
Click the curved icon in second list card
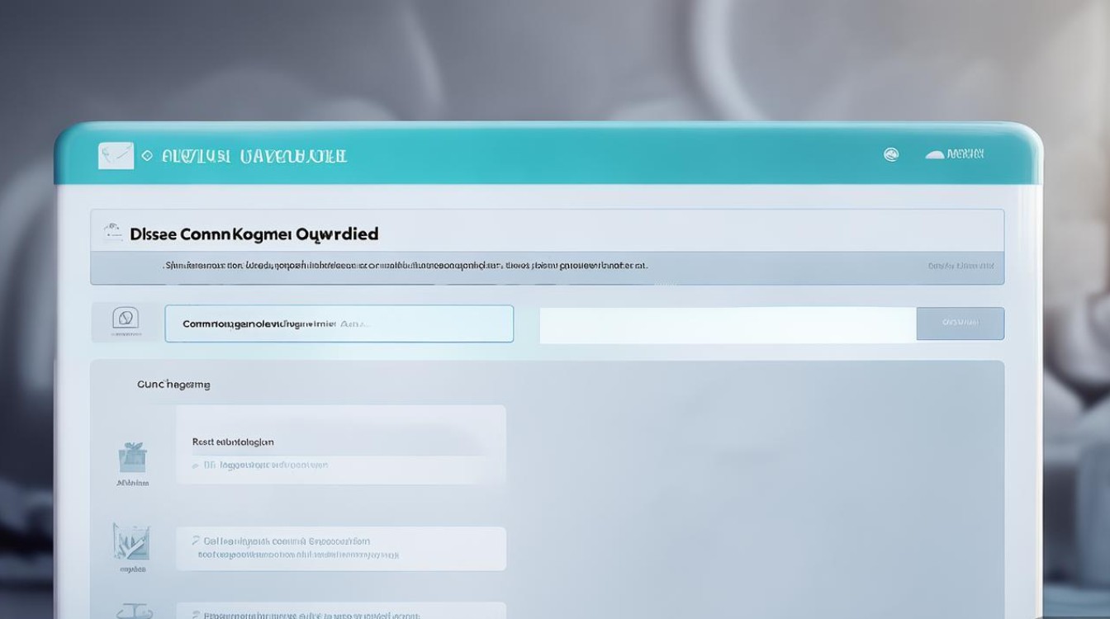tap(196, 541)
